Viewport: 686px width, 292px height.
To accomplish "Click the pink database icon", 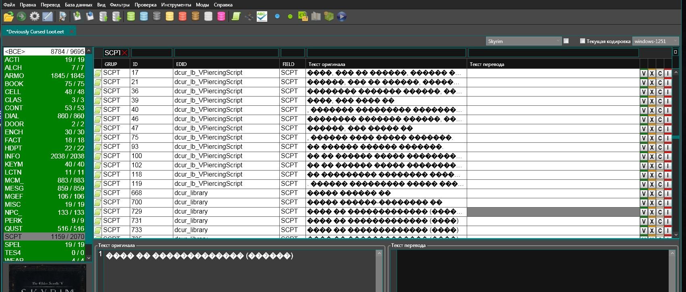I will (221, 16).
